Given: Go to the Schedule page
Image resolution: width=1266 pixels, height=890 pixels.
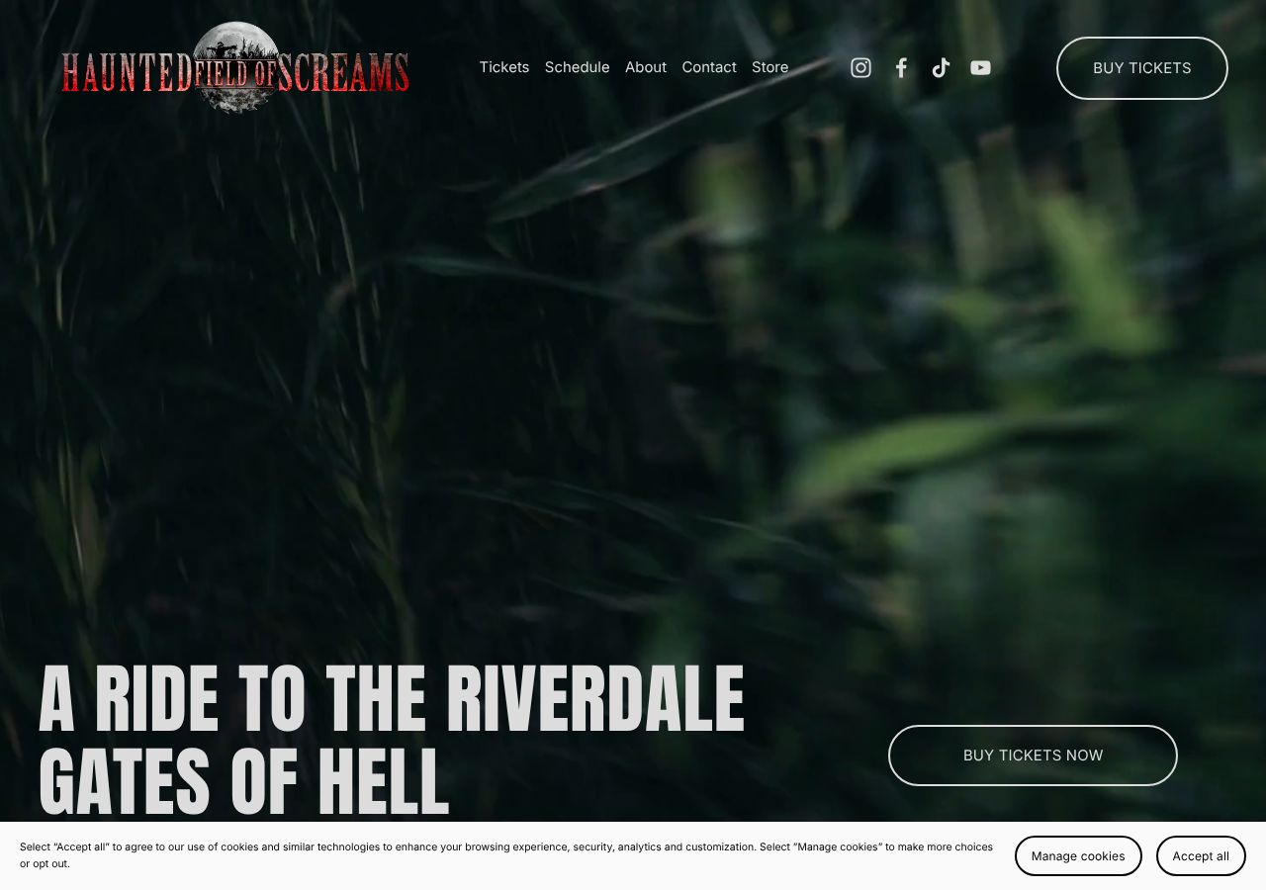Looking at the screenshot, I should click(577, 67).
